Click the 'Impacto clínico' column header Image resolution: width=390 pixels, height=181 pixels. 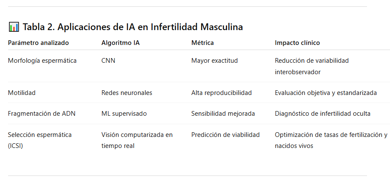(297, 43)
